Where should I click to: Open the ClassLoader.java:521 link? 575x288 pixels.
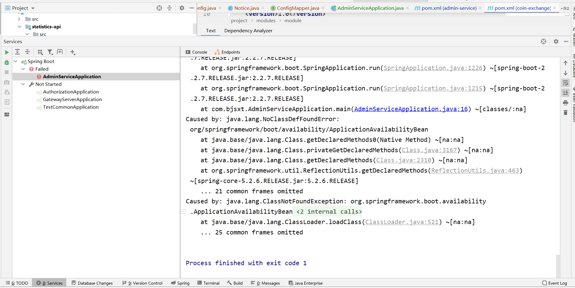point(402,222)
